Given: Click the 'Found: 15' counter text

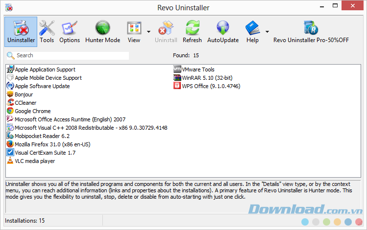Looking at the screenshot, I should (x=186, y=55).
